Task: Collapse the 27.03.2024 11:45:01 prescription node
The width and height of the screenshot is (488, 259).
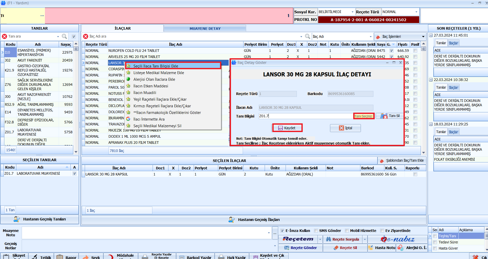Action: pos(431,35)
